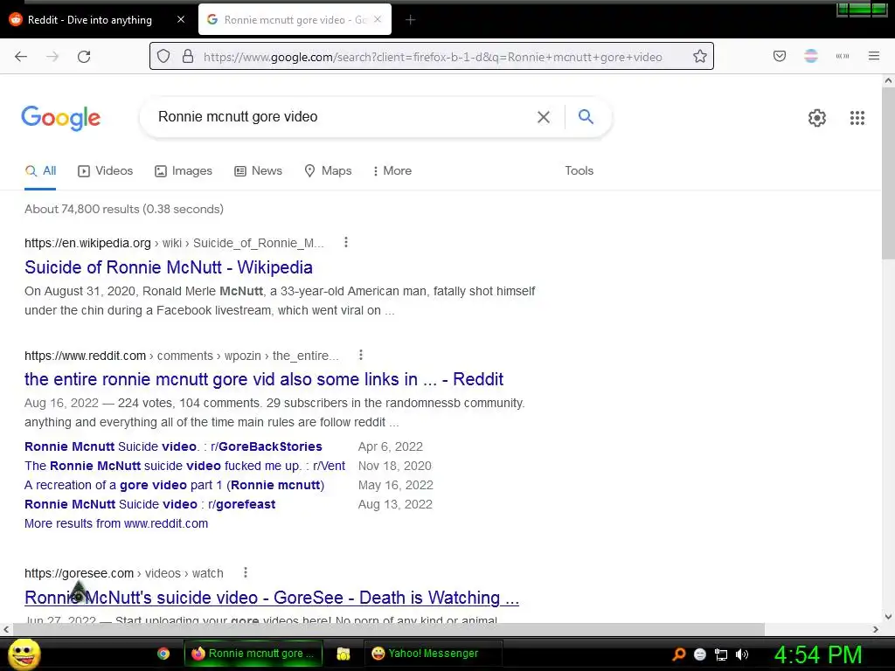Screen dimensions: 895x671
Task: Click the smiley face tray icon
Action: (700, 654)
